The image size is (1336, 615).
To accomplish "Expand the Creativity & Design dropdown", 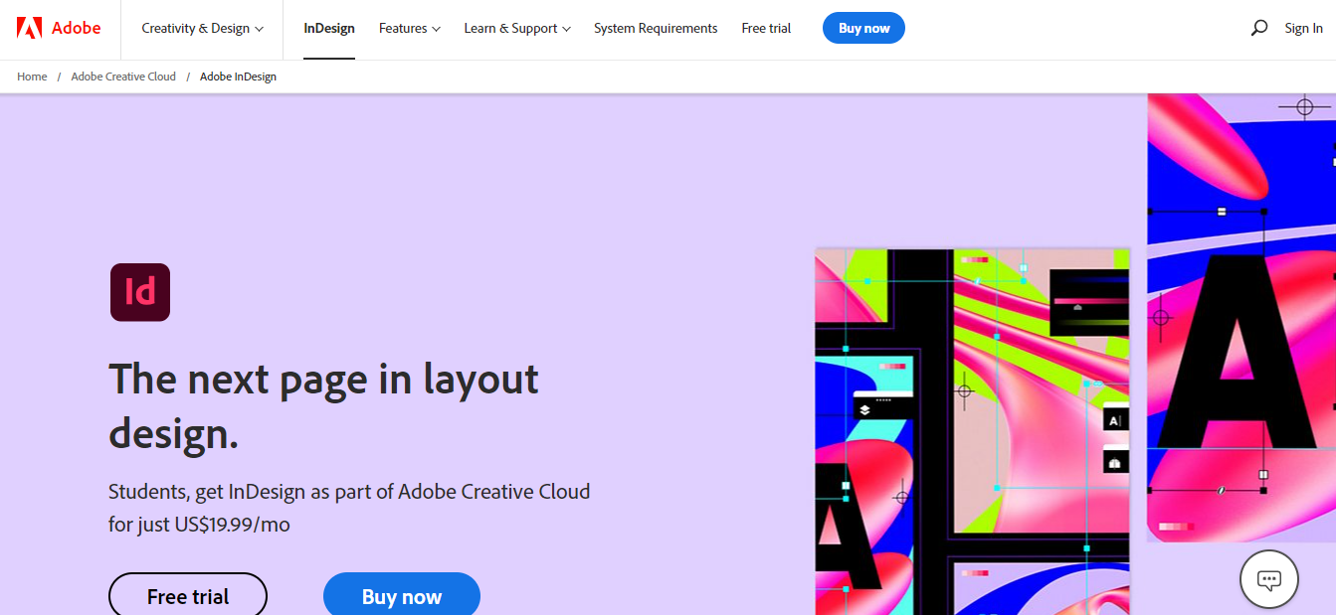I will 203,28.
